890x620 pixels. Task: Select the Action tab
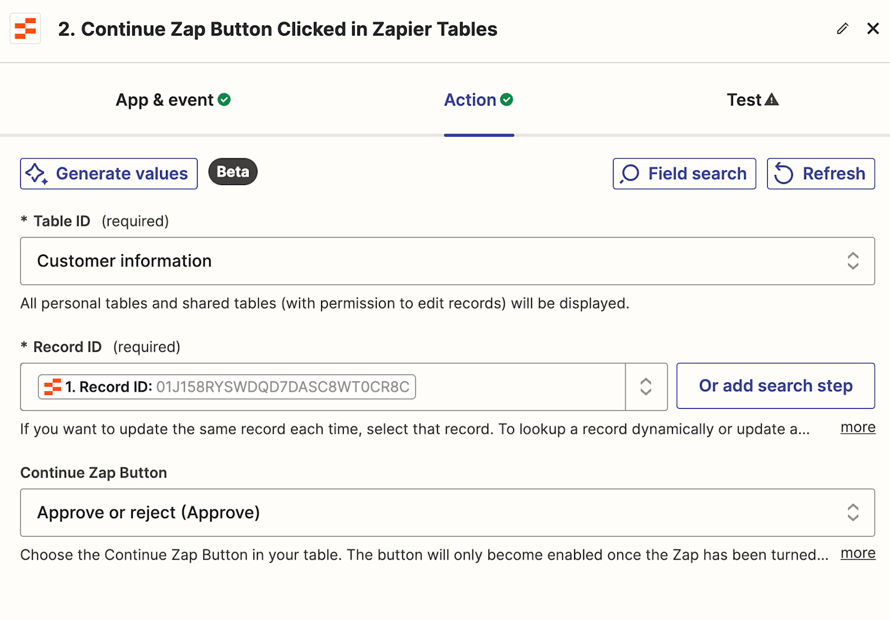(x=470, y=100)
